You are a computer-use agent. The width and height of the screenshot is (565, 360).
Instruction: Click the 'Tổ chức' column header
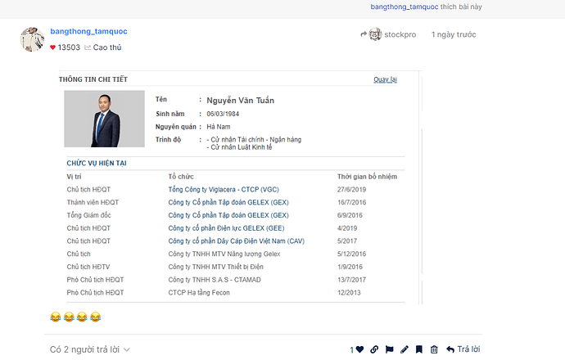click(x=181, y=177)
